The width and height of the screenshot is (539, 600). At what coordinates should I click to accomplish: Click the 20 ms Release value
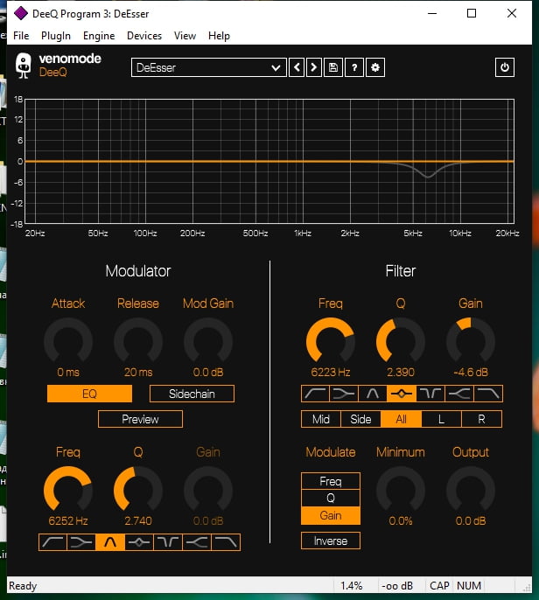tap(138, 372)
